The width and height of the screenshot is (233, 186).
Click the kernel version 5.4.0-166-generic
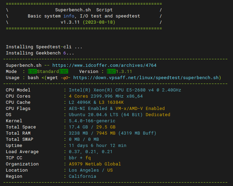coord(92,121)
